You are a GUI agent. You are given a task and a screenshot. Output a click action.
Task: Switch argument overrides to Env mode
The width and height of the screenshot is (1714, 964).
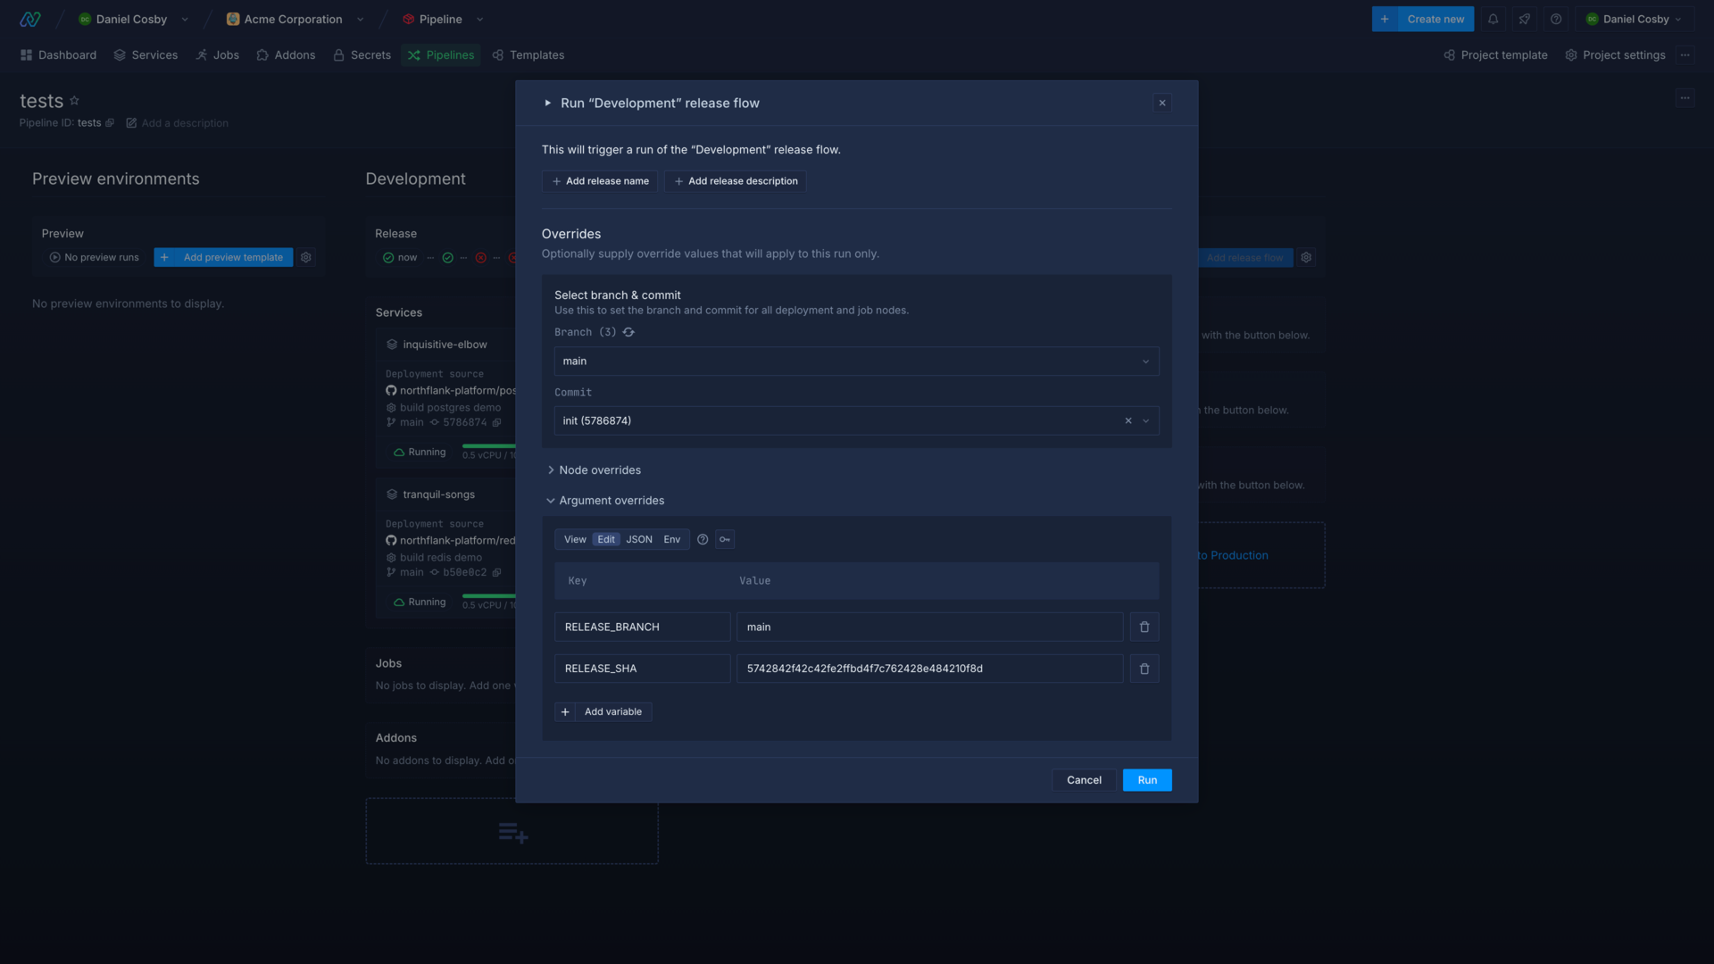672,539
